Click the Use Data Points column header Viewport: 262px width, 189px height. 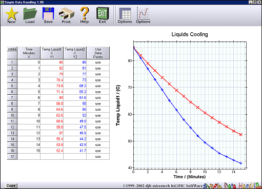point(98,53)
